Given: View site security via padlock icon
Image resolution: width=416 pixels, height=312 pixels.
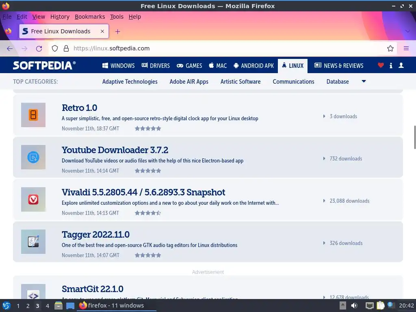Looking at the screenshot, I should (66, 48).
